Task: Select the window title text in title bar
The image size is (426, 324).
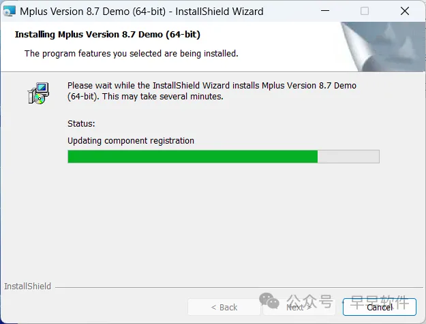Action: tap(142, 12)
